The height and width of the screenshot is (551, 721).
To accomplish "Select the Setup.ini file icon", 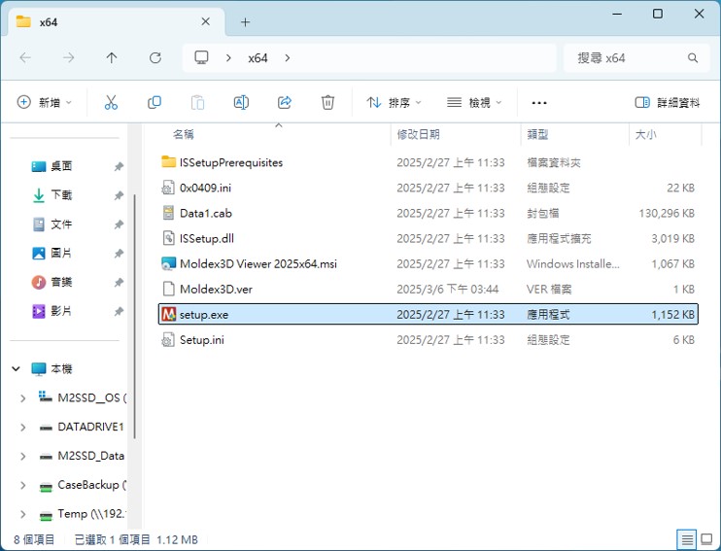I will click(x=168, y=340).
